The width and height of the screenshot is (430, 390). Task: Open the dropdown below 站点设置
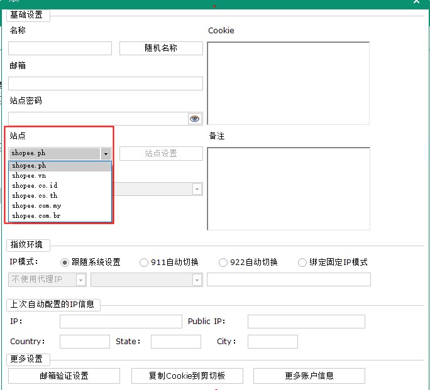pos(197,189)
